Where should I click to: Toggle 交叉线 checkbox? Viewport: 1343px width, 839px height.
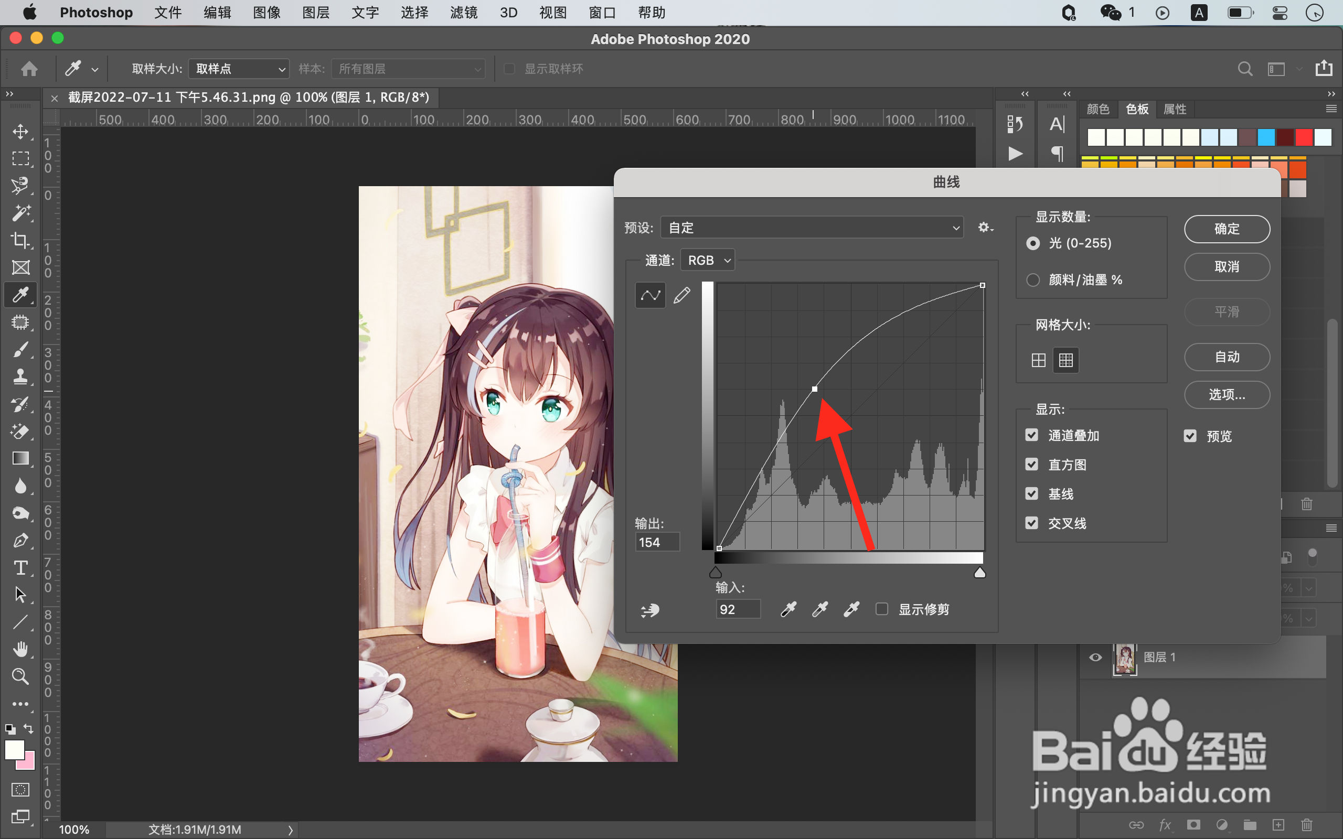(1032, 523)
